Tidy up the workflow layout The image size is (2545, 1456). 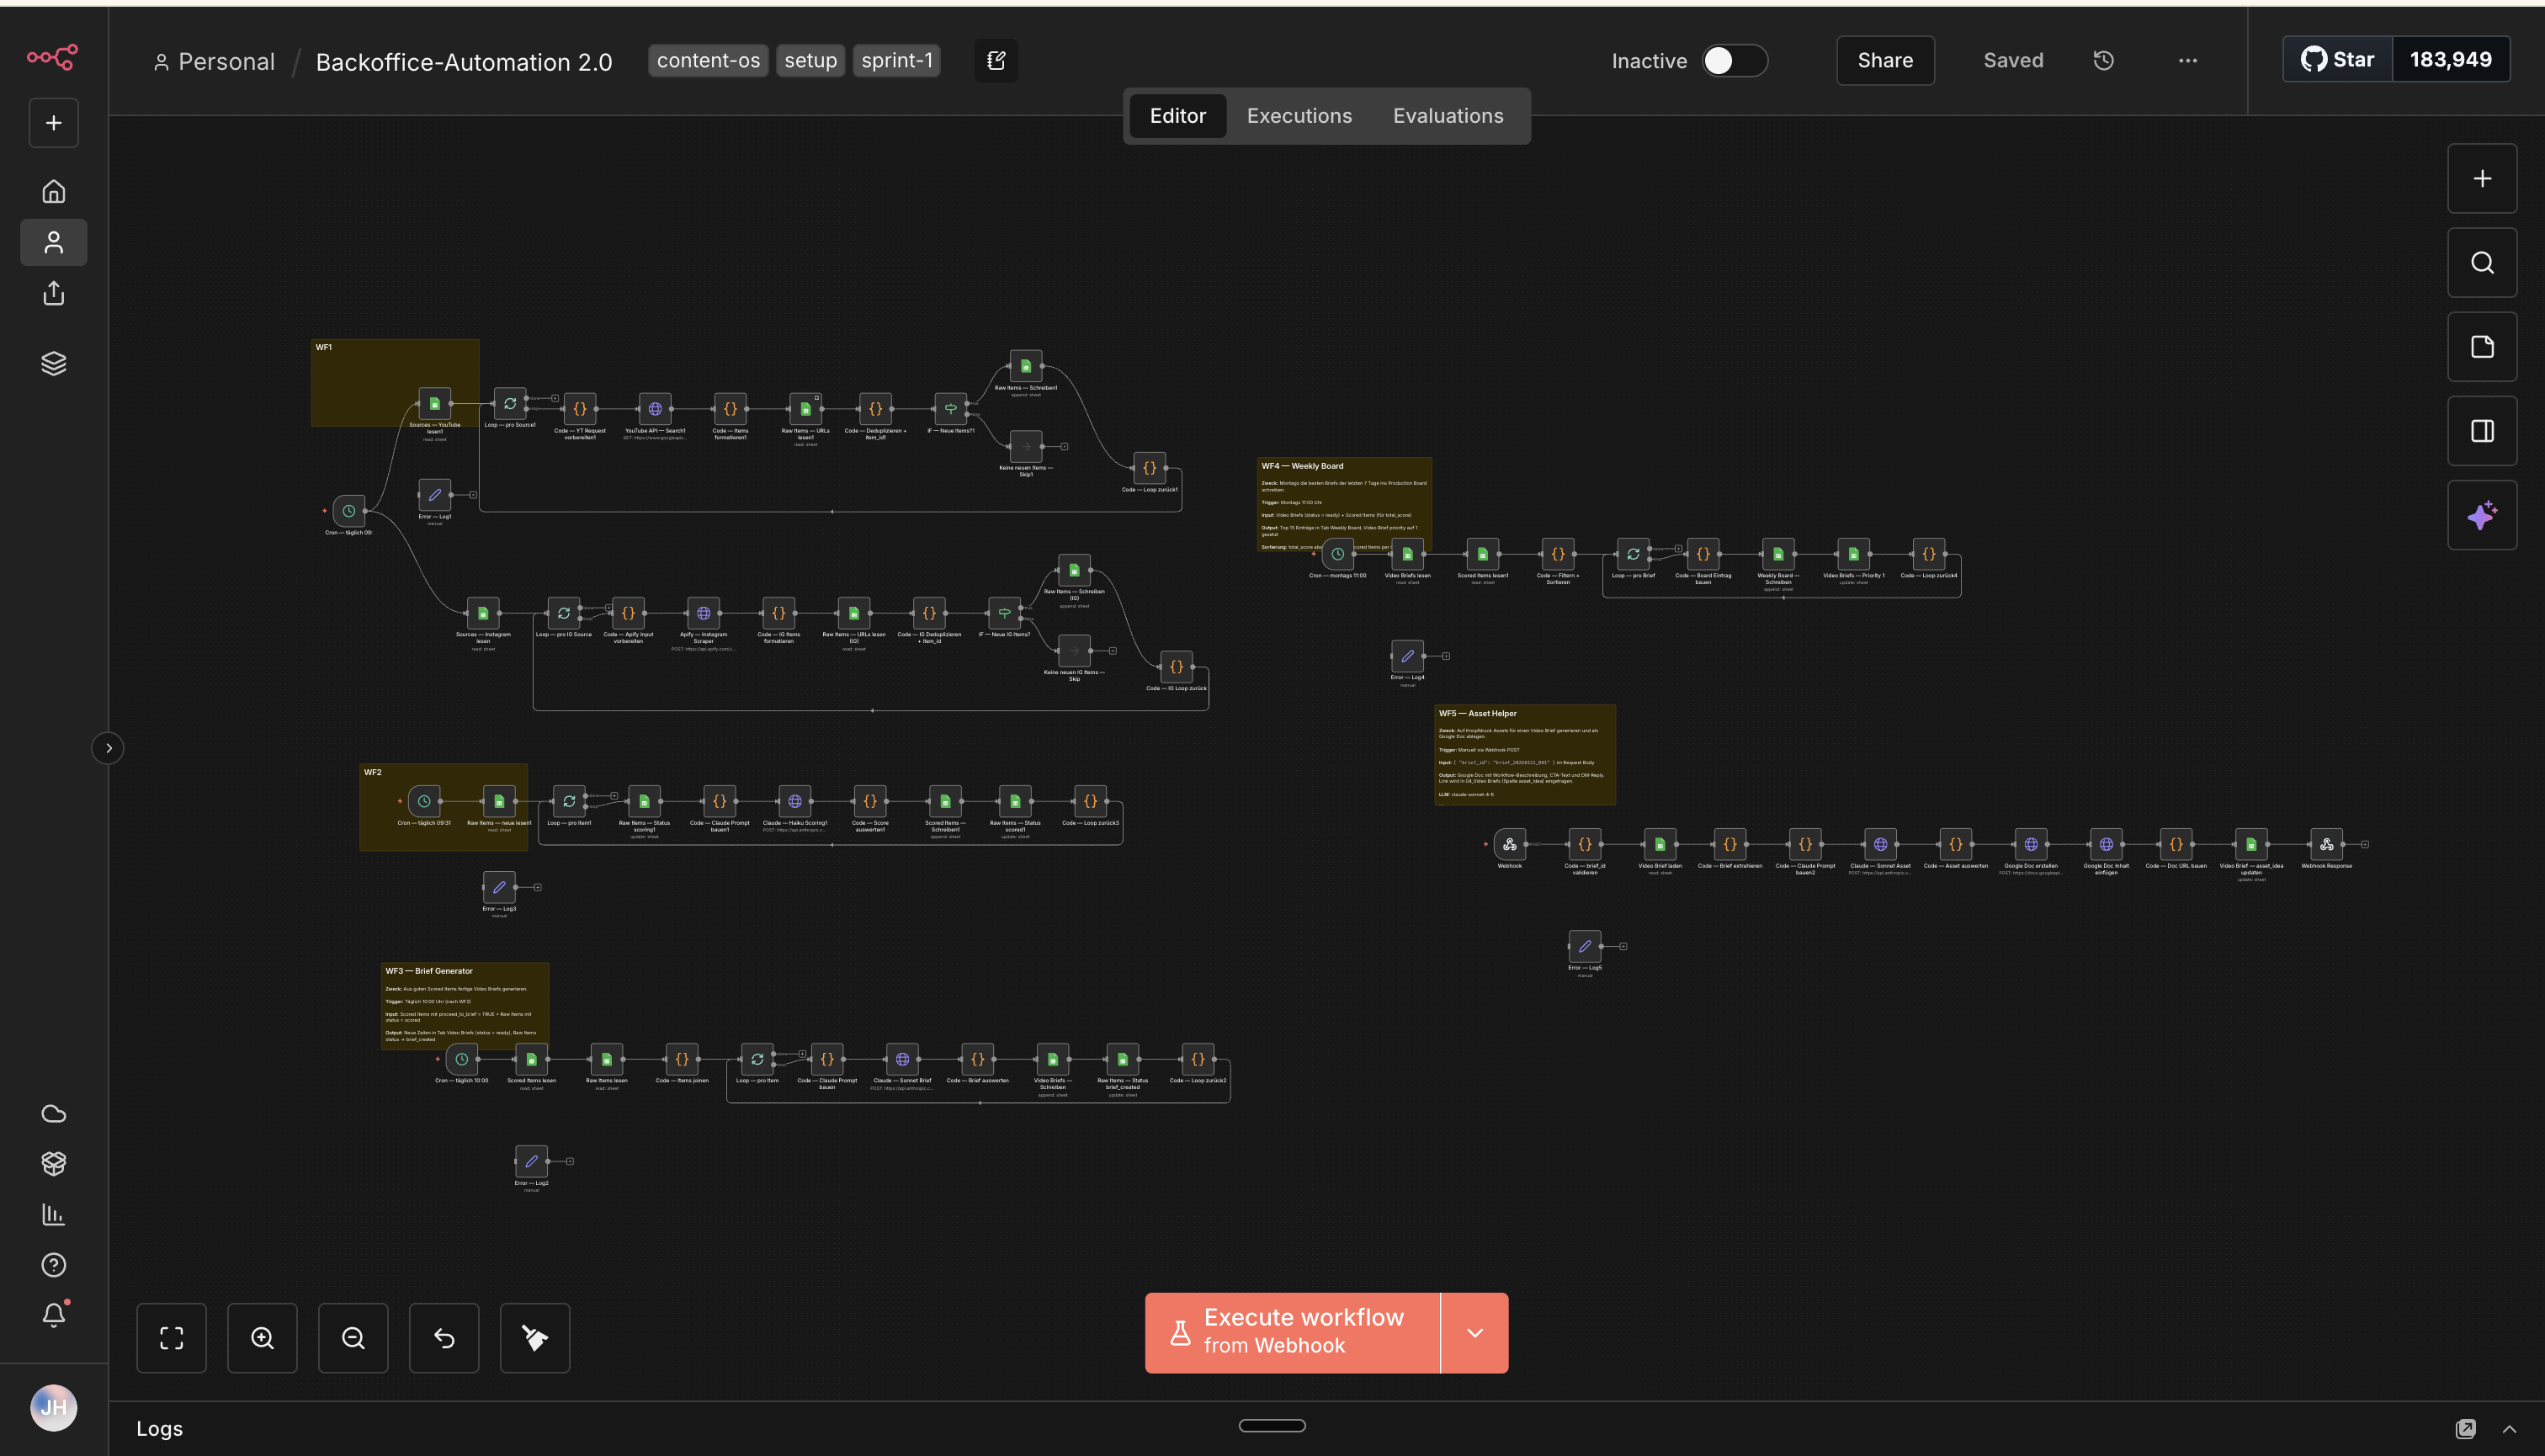click(x=534, y=1337)
